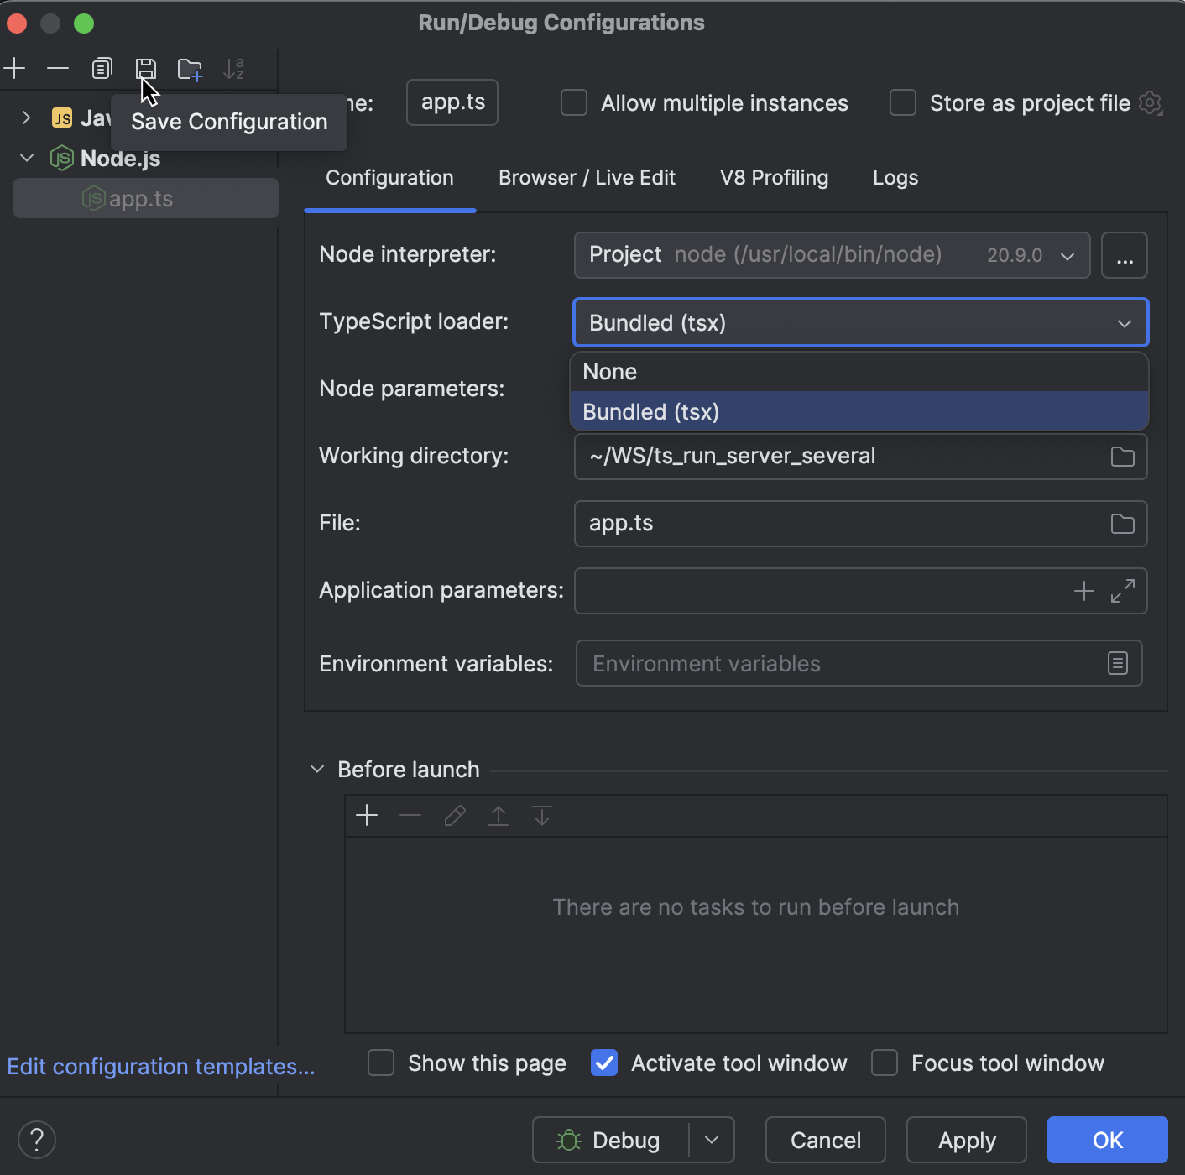Screen dimensions: 1185x1175
Task: Open the V8 Profiling tab
Action: tap(773, 177)
